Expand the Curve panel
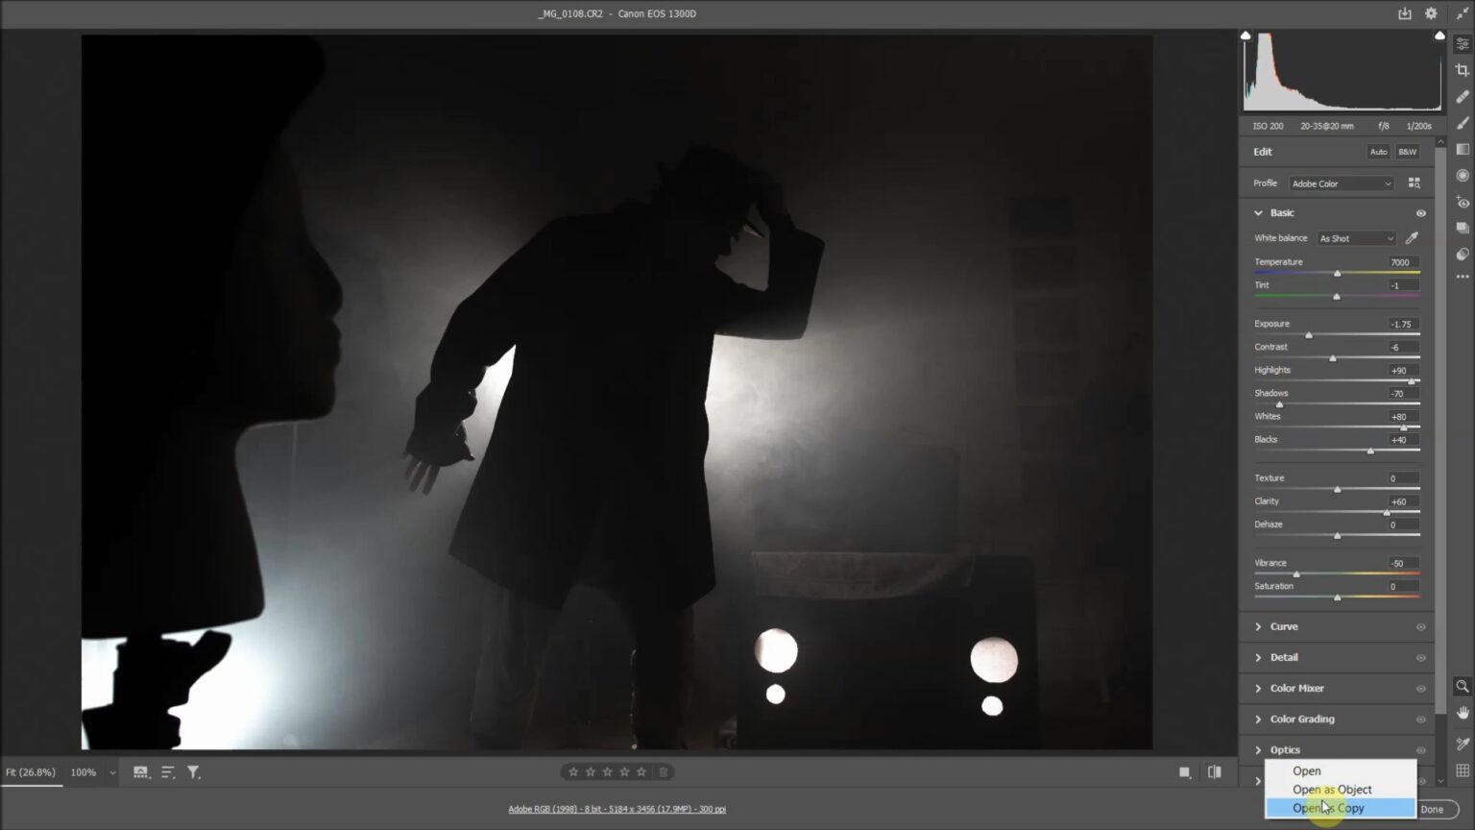This screenshot has width=1475, height=830. pyautogui.click(x=1286, y=625)
